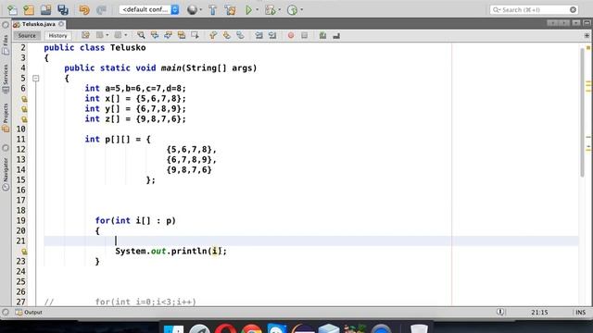Screen dimensions: 593x333
Task: Click the 'for(int i[] : p)' line
Action: pyautogui.click(x=135, y=221)
